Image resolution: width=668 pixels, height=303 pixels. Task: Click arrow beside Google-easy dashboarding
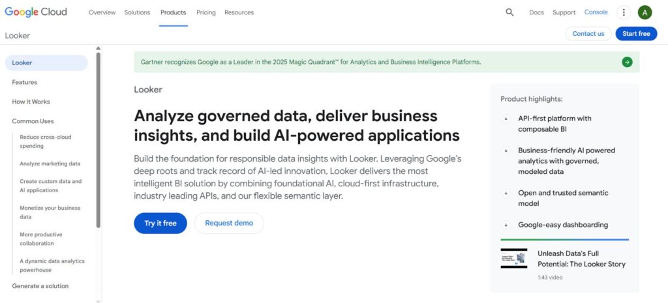point(506,225)
